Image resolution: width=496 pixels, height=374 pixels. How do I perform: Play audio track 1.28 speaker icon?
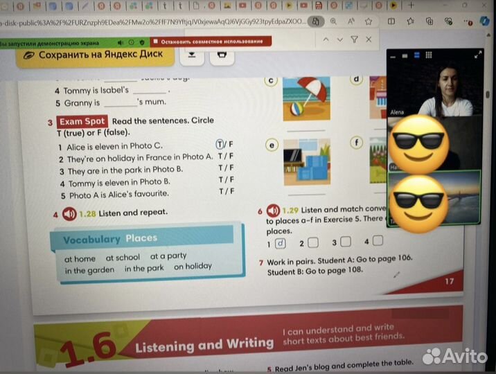69,213
